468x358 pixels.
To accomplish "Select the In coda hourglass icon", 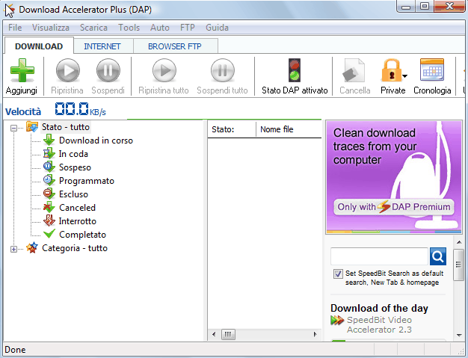I will click(x=49, y=153).
